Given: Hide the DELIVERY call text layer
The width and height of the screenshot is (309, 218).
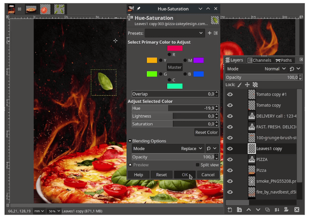Looking at the screenshot, I should click(230, 116).
